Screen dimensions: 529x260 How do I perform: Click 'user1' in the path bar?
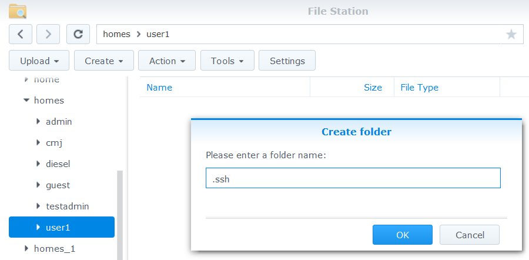158,34
